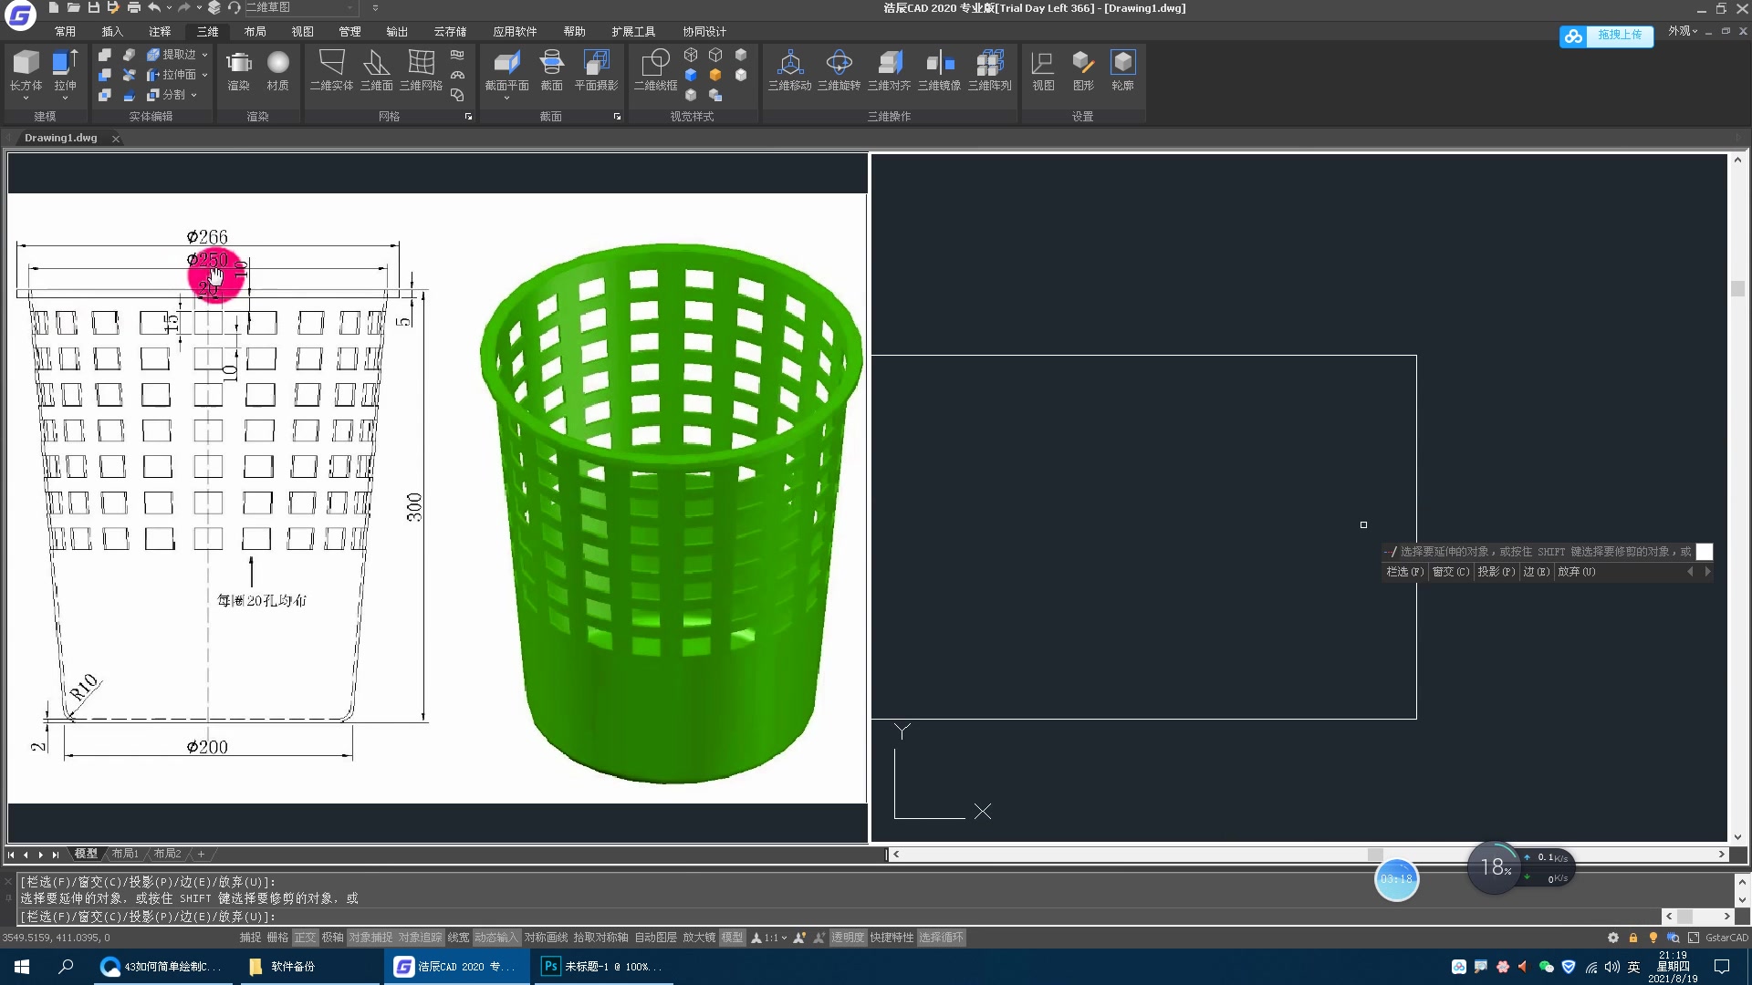Open Photoshop 未标题-1 from the taskbar
This screenshot has width=1752, height=985.
point(602,967)
